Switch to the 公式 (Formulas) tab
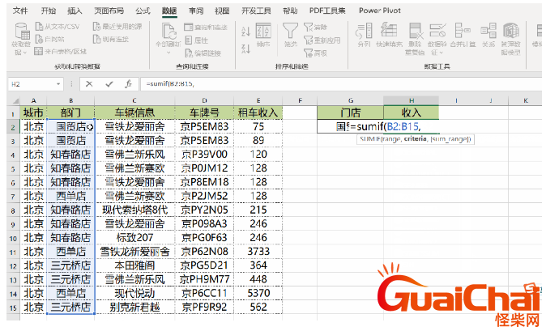The image size is (546, 331). point(143,11)
